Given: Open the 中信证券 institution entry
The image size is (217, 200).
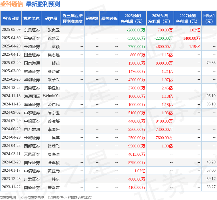Looking at the screenshot, I should 32,171.
